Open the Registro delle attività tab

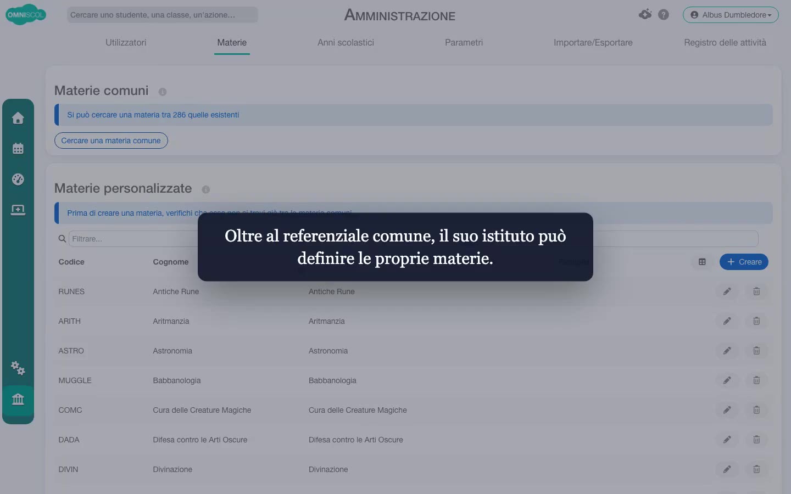tap(725, 42)
